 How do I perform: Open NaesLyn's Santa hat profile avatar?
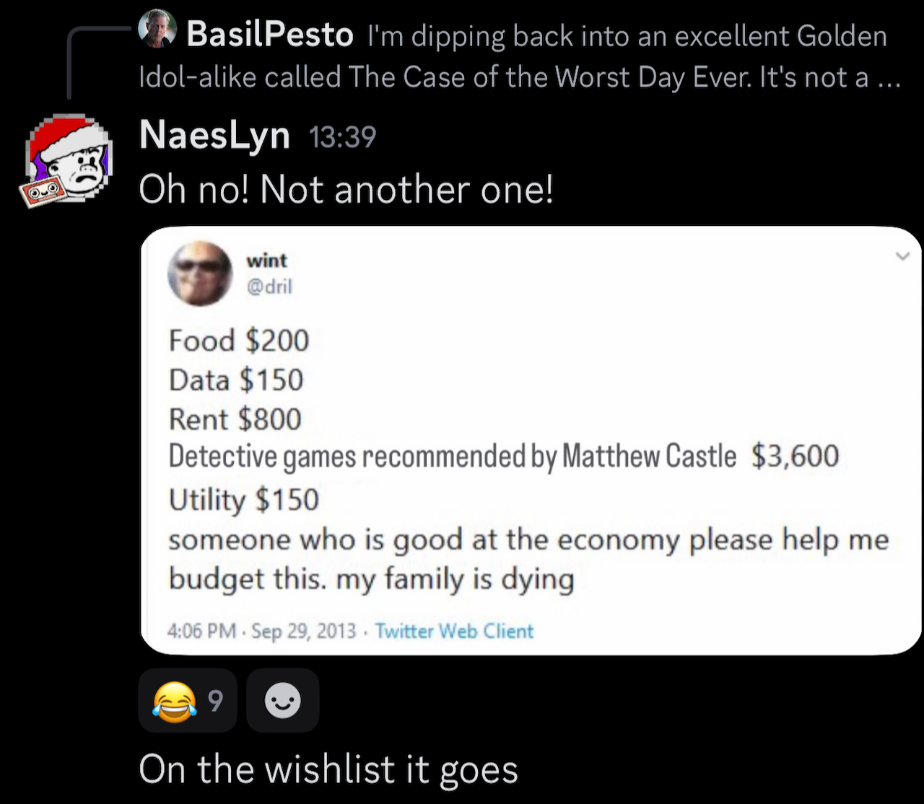coord(67,161)
